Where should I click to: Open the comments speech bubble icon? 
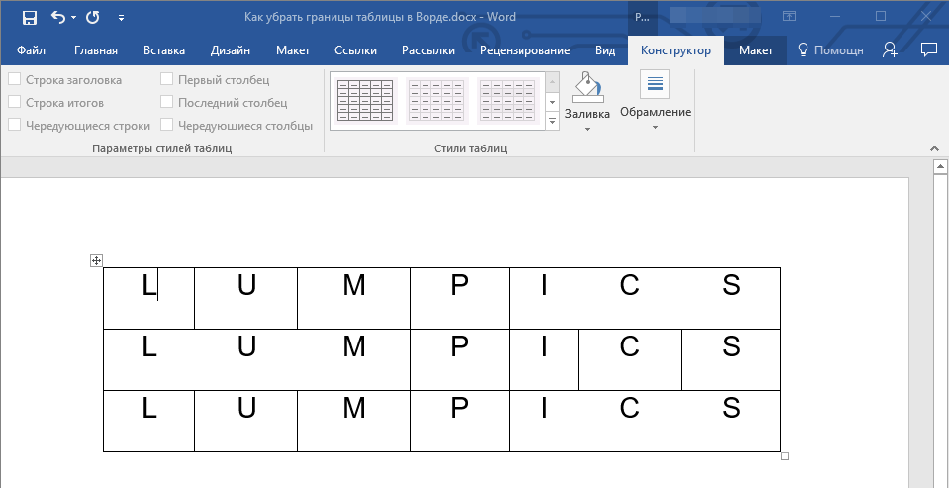click(x=928, y=49)
